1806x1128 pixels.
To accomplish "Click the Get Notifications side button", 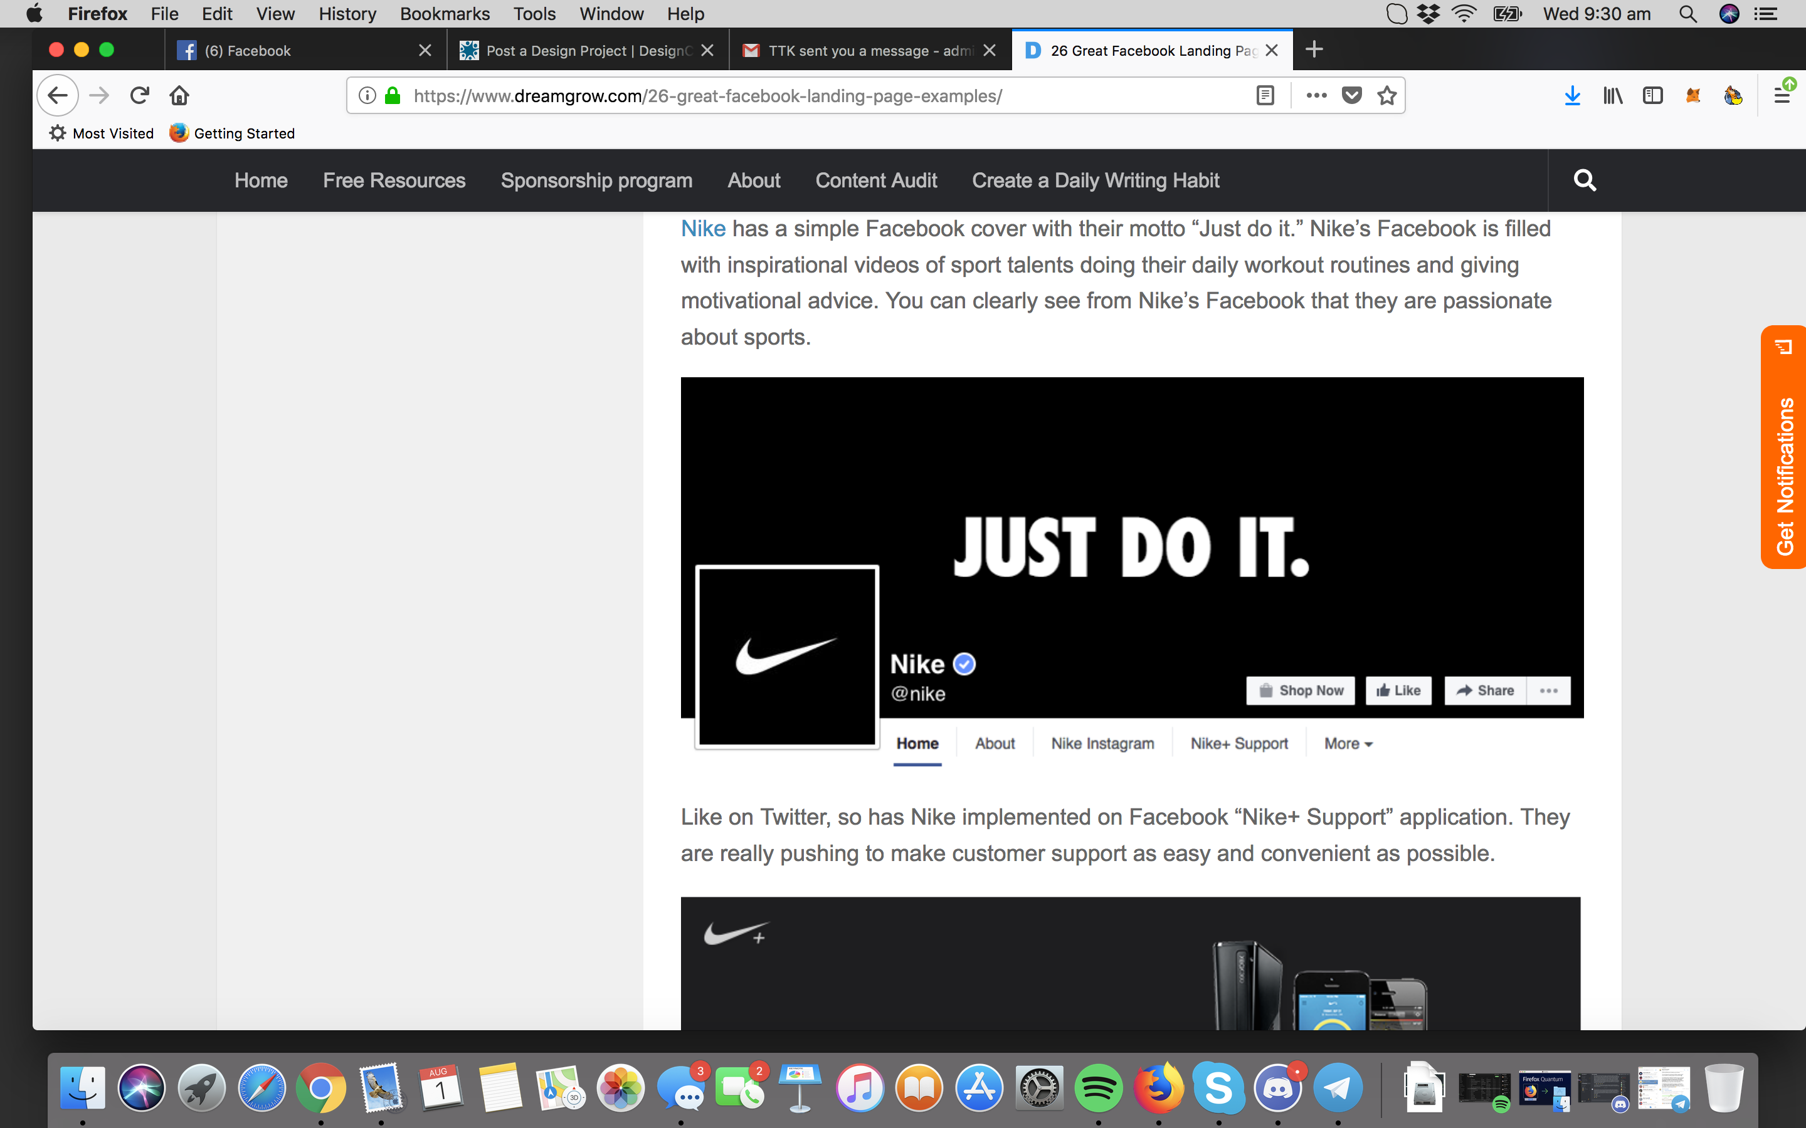I will pyautogui.click(x=1784, y=447).
